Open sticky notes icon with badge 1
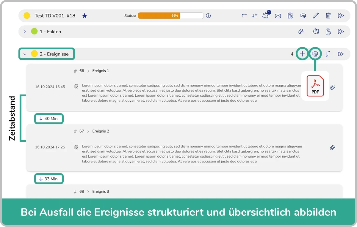The image size is (357, 227). pos(266,15)
